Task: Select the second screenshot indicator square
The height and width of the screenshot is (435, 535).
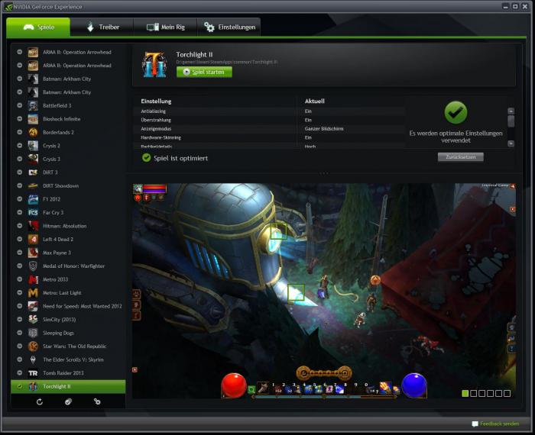Action: pyautogui.click(x=474, y=394)
